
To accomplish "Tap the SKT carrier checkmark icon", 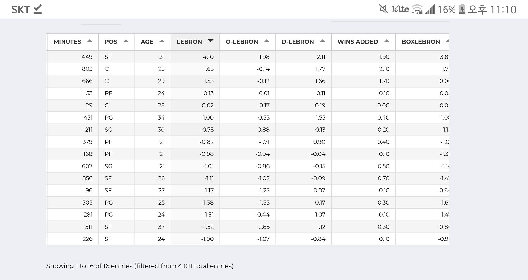I will [x=38, y=10].
